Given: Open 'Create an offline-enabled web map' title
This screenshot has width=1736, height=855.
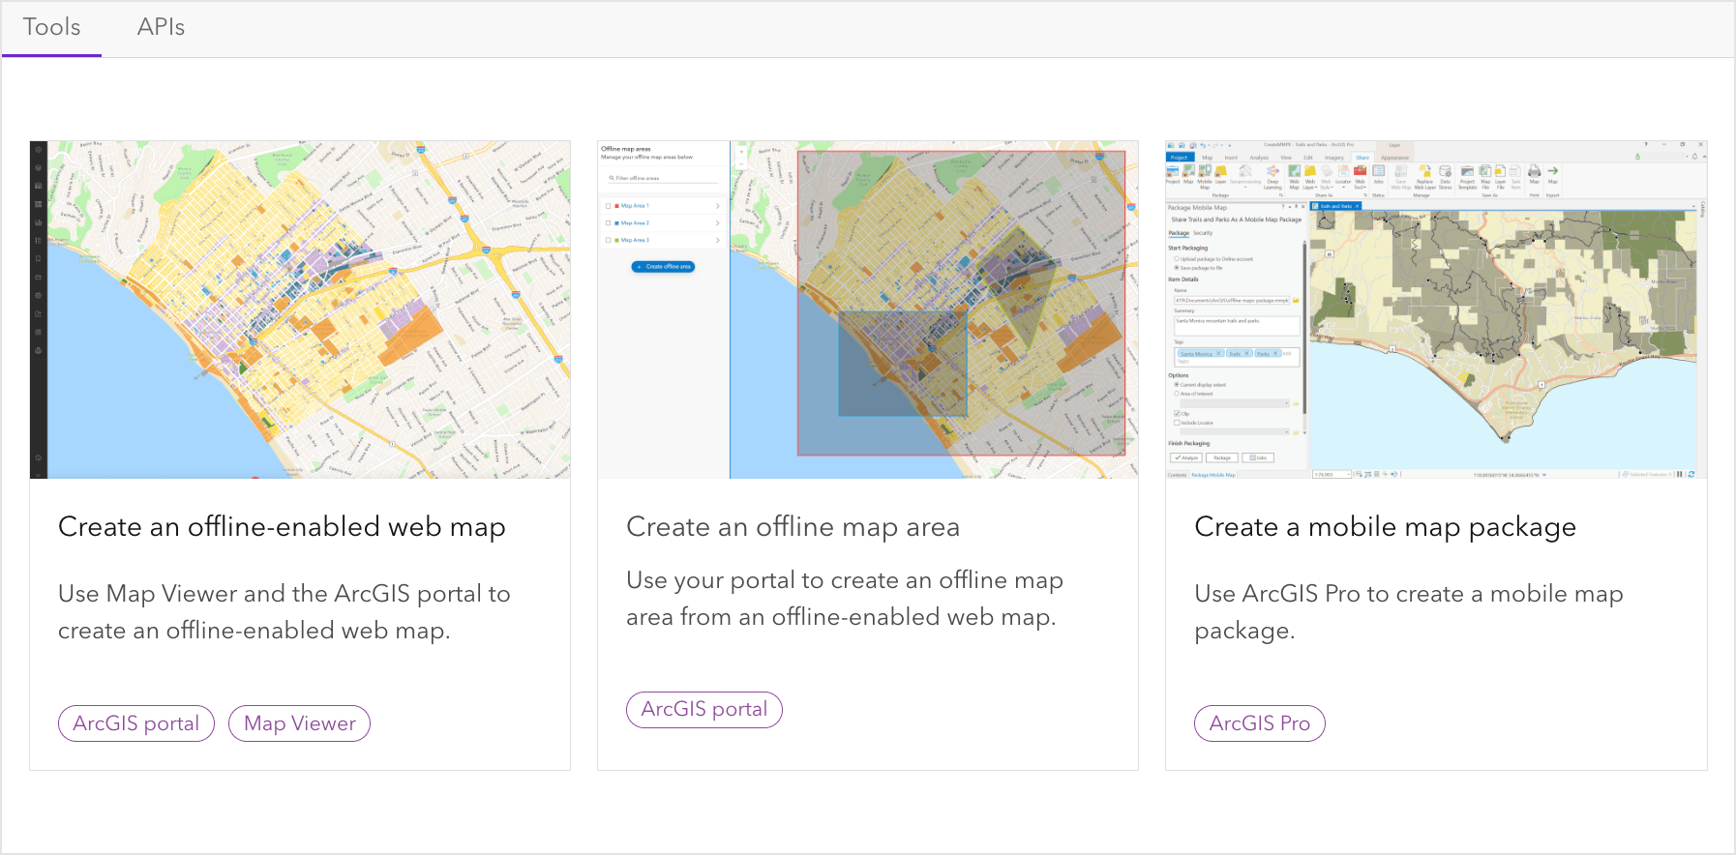Looking at the screenshot, I should 282,527.
